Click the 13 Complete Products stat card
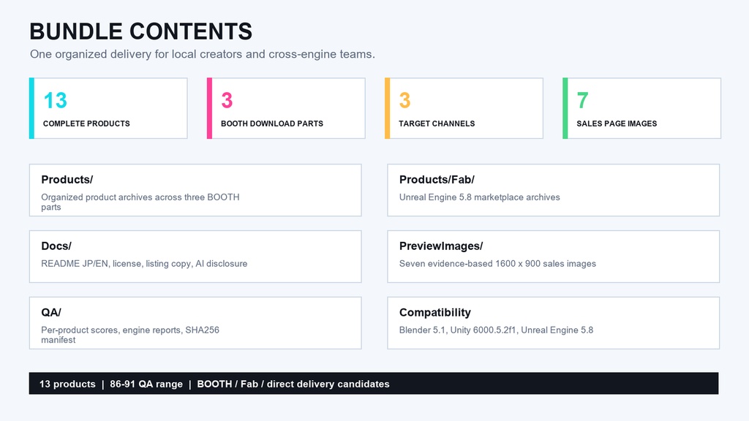Image resolution: width=749 pixels, height=421 pixels. (108, 108)
